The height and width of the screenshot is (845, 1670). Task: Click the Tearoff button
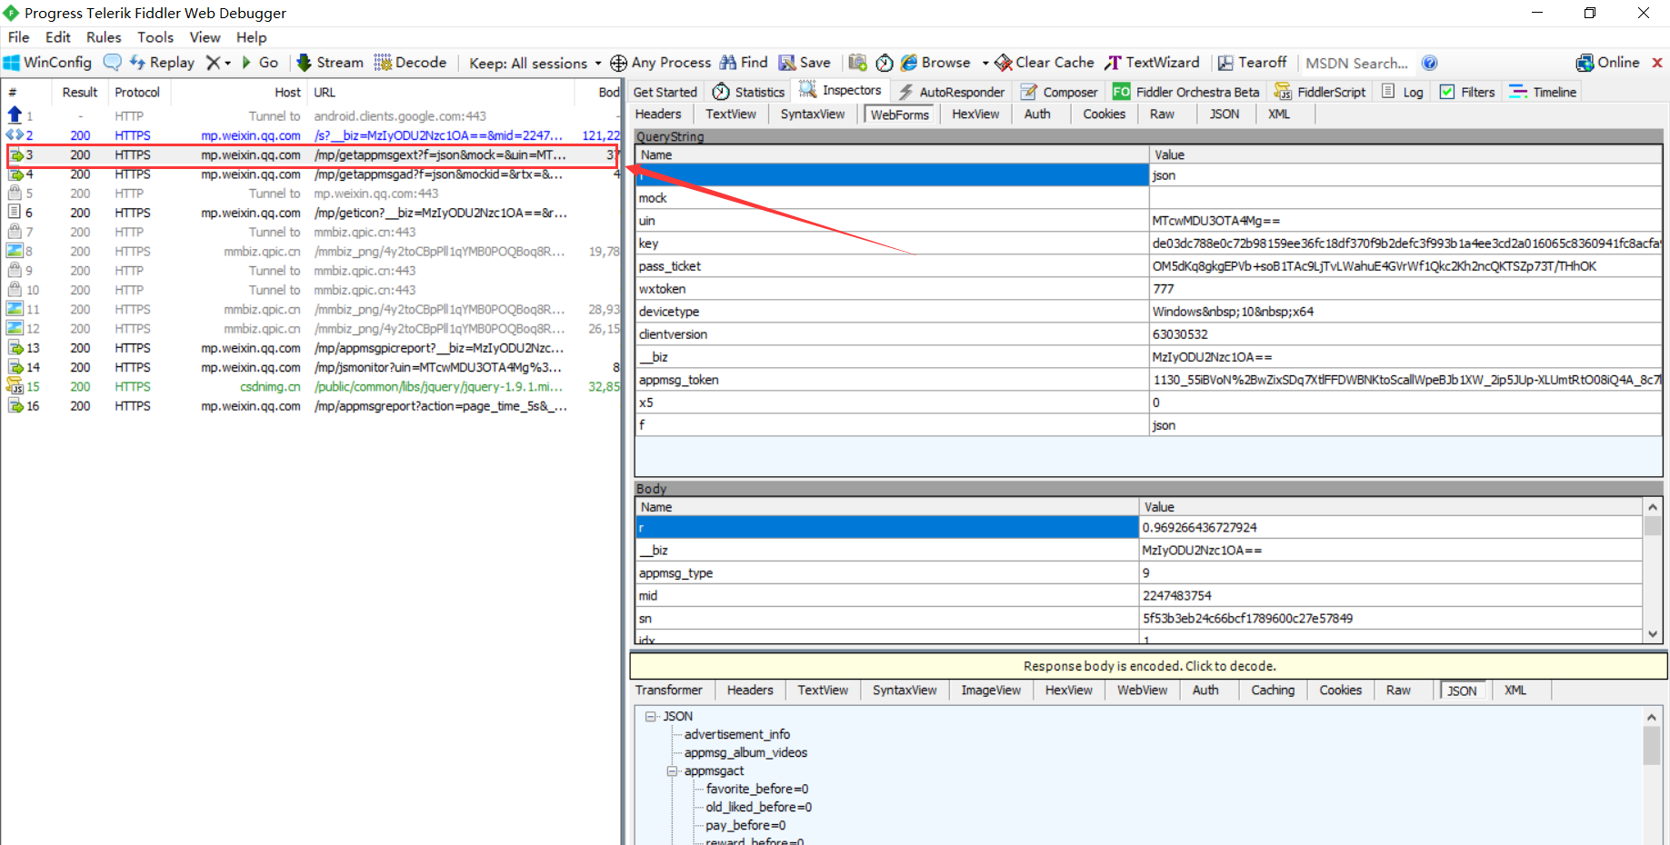(x=1252, y=63)
